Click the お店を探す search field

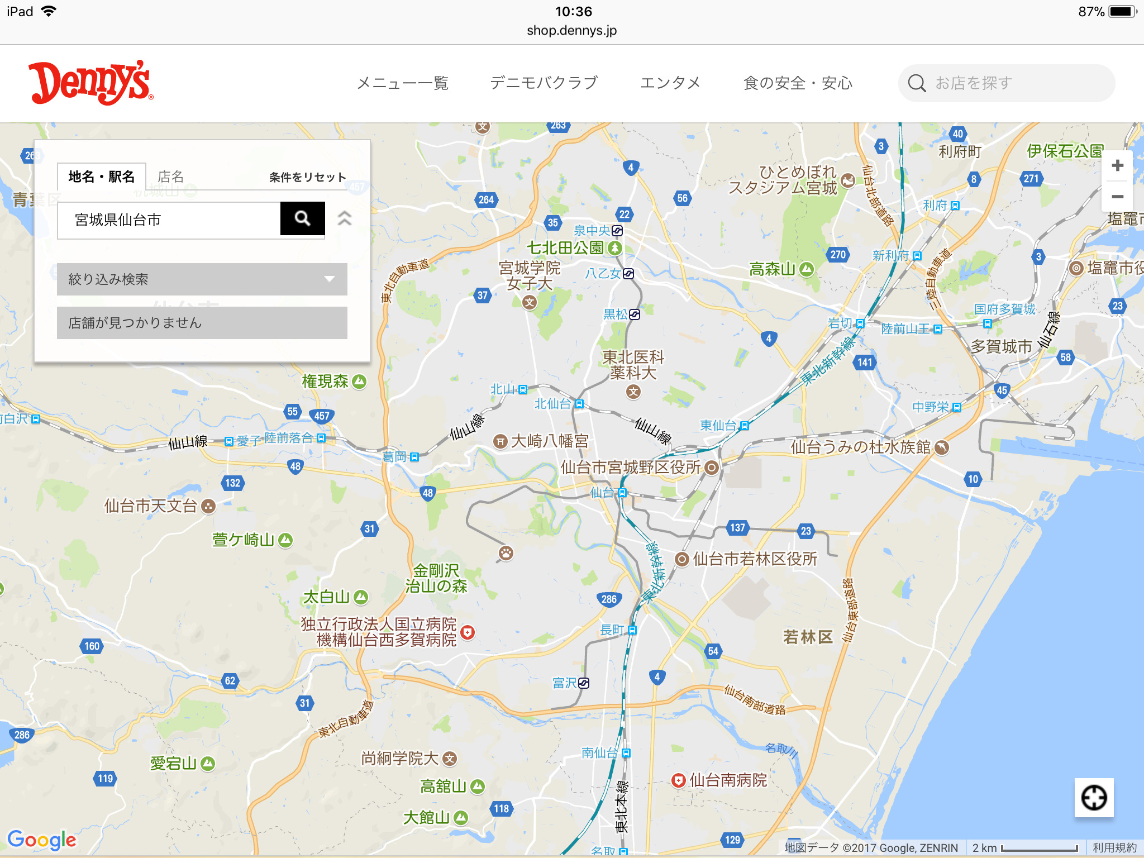(x=1007, y=83)
